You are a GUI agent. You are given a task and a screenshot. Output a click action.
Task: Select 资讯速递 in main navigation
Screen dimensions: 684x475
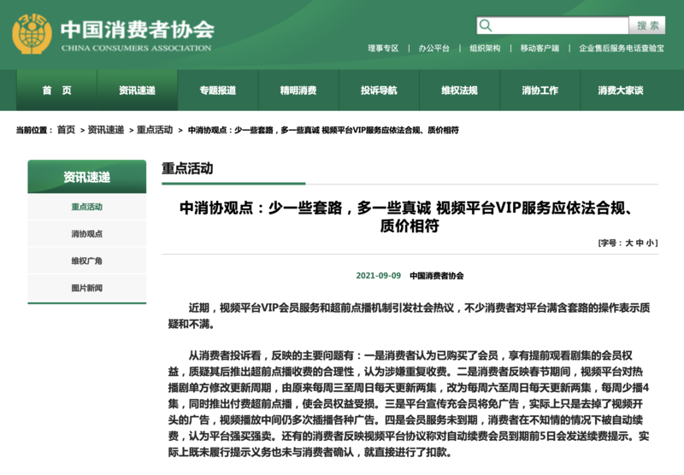(x=138, y=91)
